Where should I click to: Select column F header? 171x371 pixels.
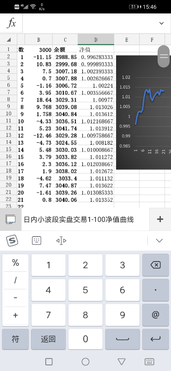152,39
